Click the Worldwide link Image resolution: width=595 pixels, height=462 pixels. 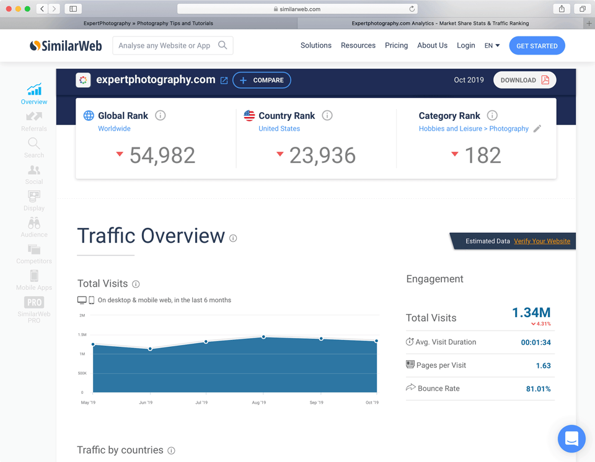pos(114,129)
